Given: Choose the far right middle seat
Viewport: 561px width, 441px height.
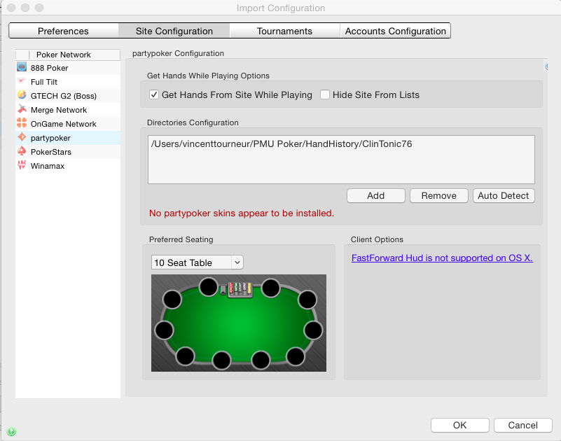Looking at the screenshot, I should (313, 330).
